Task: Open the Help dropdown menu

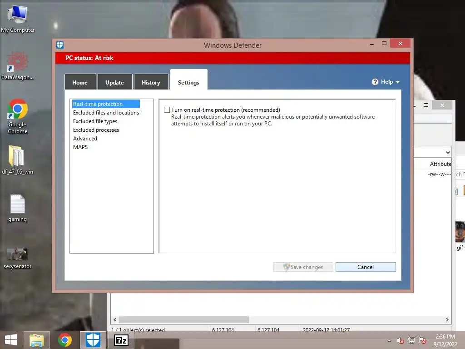Action: pyautogui.click(x=386, y=82)
